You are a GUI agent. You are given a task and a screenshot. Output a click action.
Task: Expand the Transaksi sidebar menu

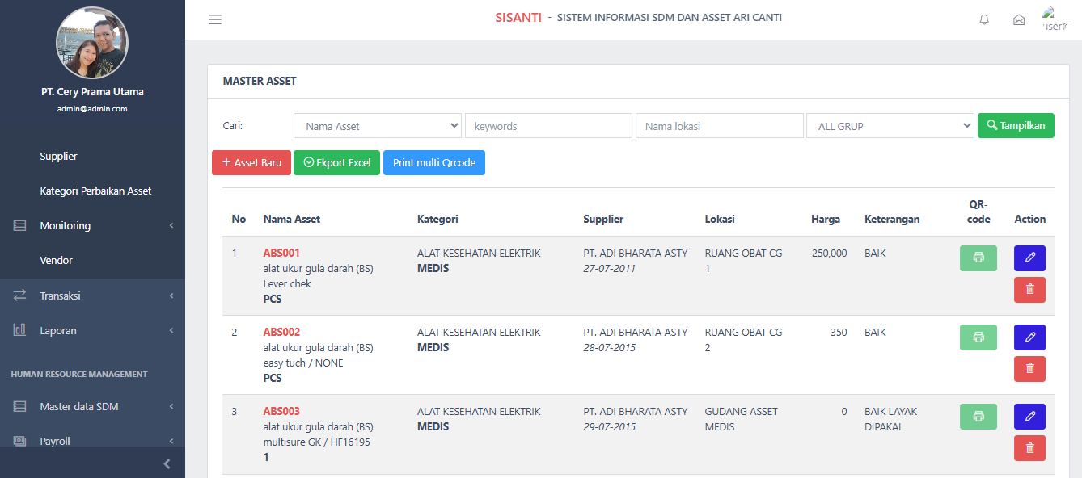92,296
